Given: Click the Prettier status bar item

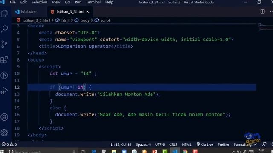Looking at the screenshot, I should point(224,144).
